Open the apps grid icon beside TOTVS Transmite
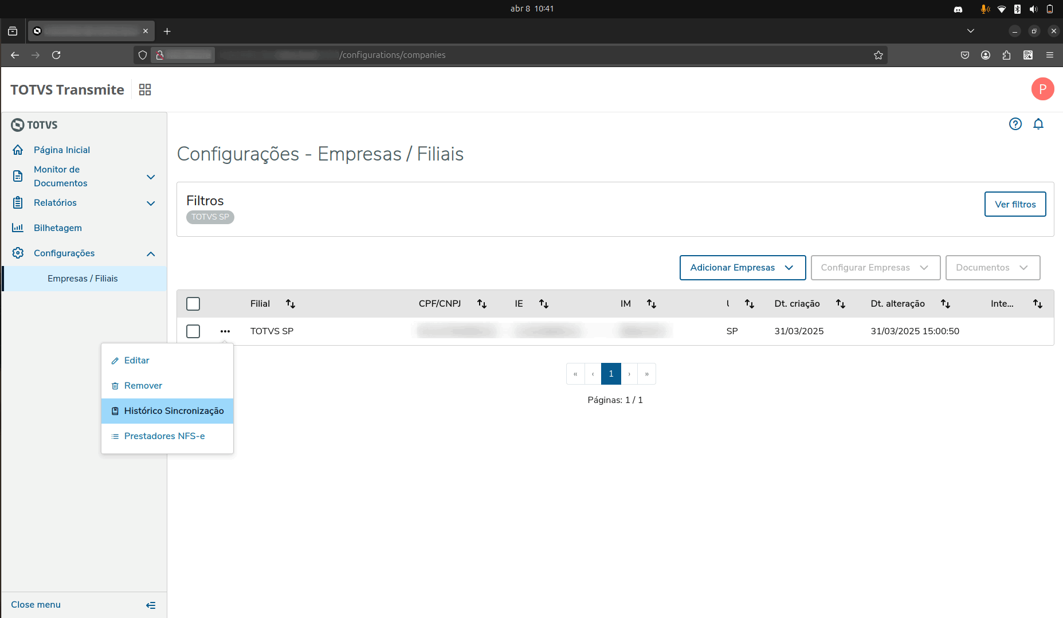The image size is (1063, 618). (145, 89)
